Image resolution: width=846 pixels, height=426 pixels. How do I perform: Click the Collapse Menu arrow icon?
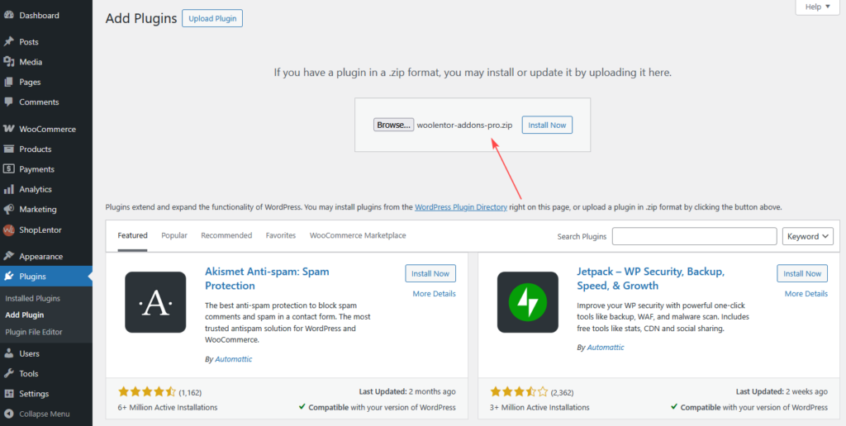coord(9,414)
